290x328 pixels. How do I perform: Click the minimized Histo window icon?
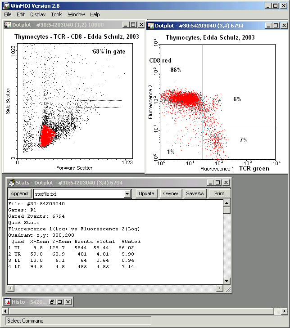click(x=8, y=301)
